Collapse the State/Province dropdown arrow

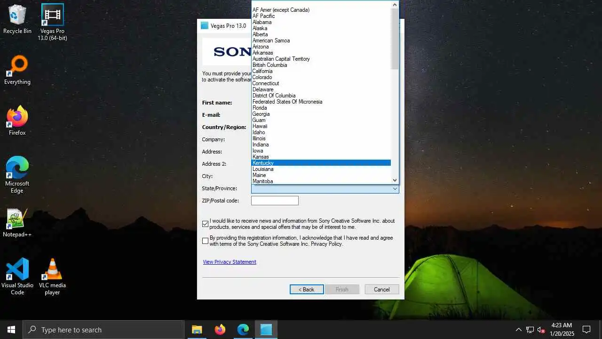395,188
